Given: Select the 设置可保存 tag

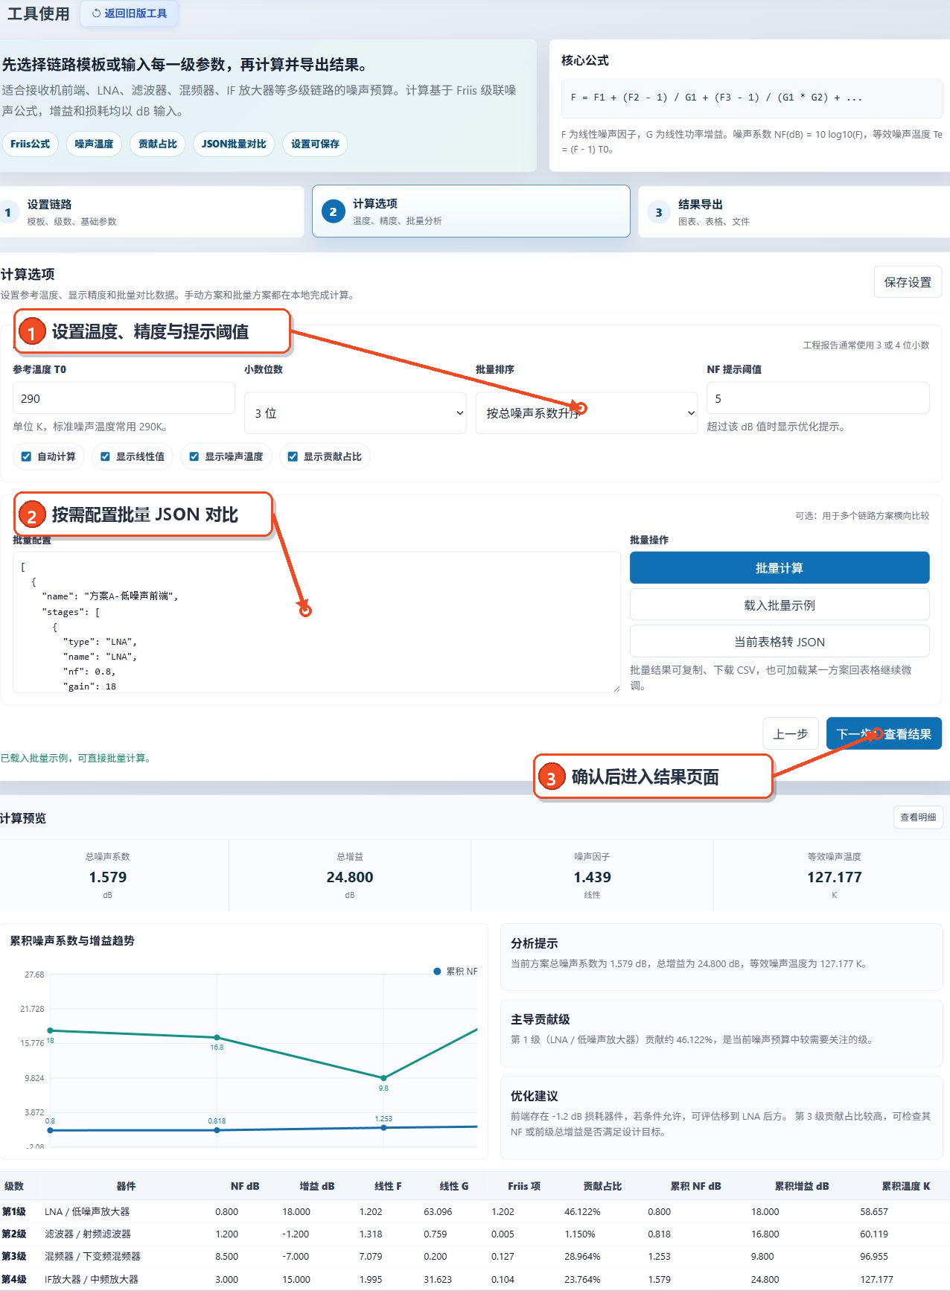Looking at the screenshot, I should pos(315,144).
